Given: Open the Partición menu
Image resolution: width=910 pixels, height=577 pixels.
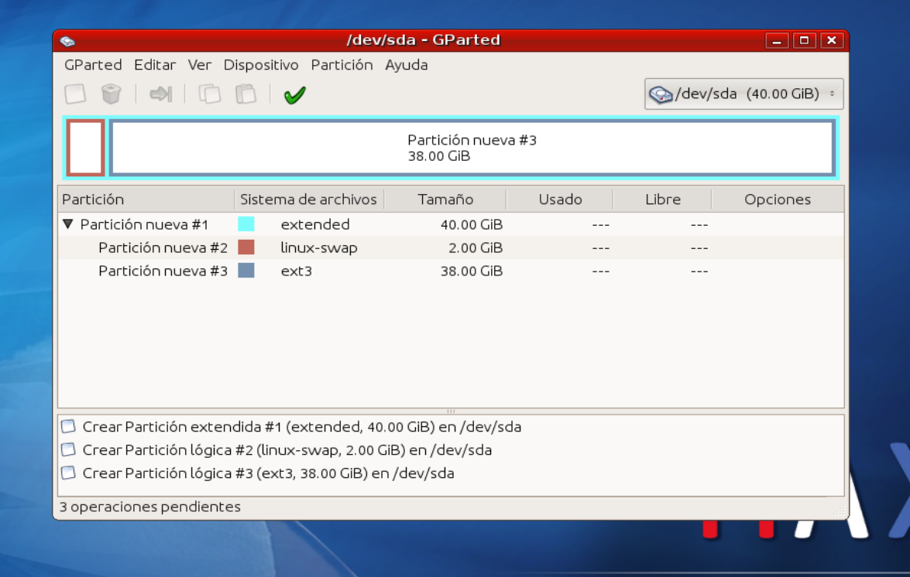Looking at the screenshot, I should click(x=342, y=65).
